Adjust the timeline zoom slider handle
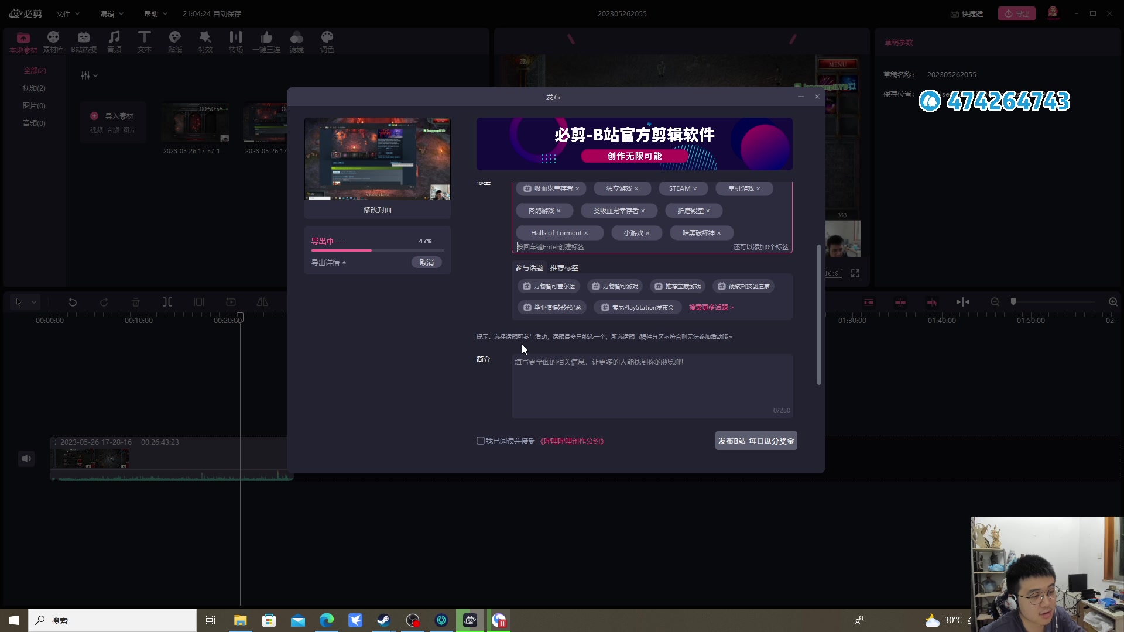 point(1013,302)
